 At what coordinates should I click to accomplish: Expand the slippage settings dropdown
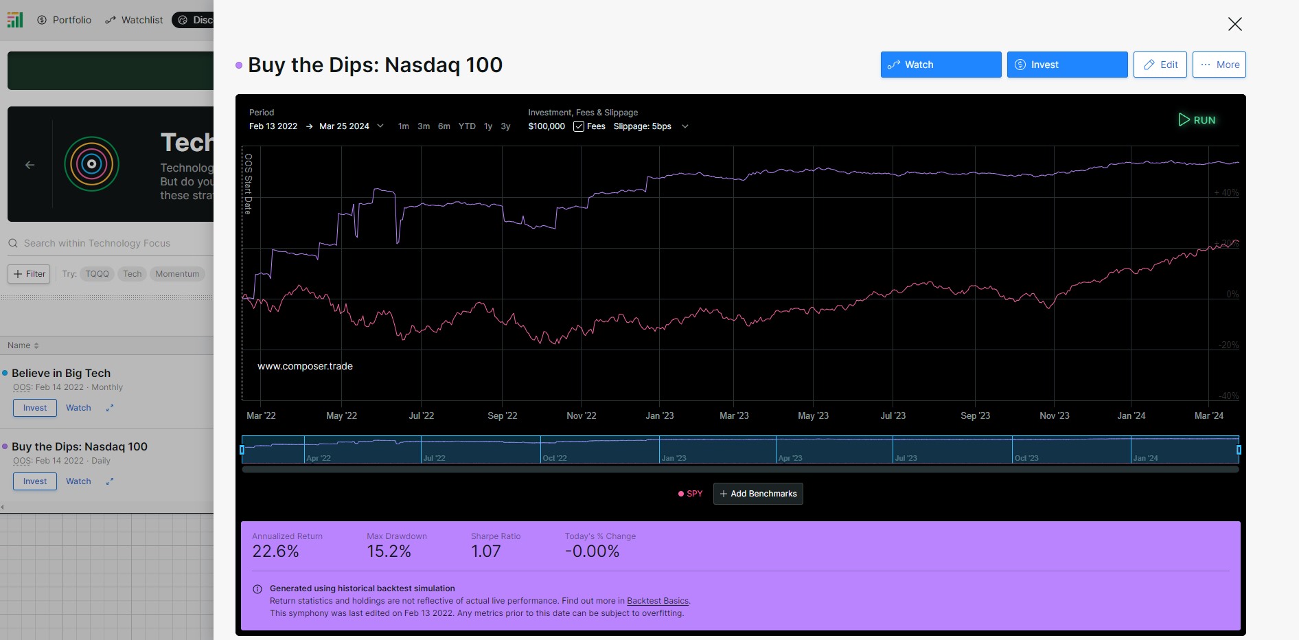pos(685,126)
